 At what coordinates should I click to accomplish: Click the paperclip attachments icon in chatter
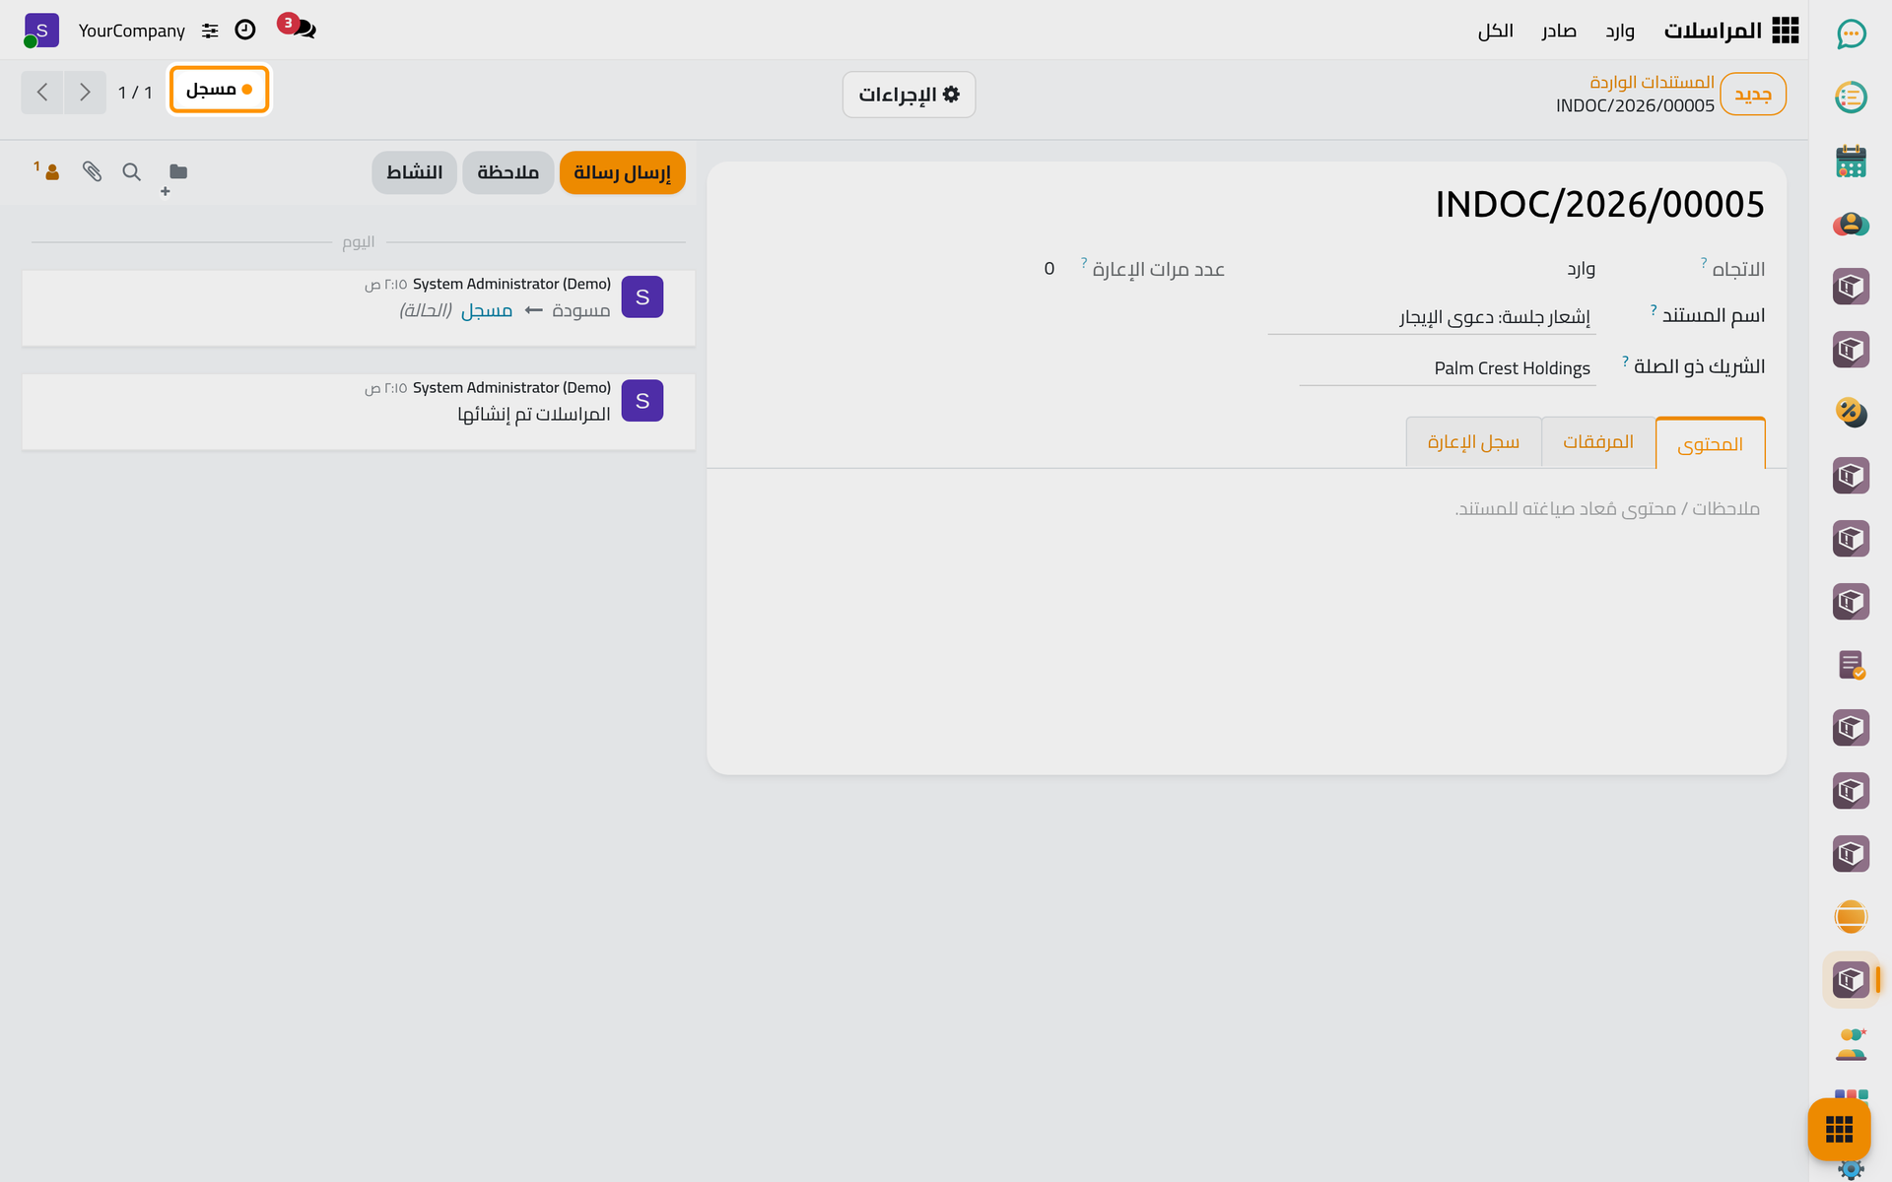(93, 171)
